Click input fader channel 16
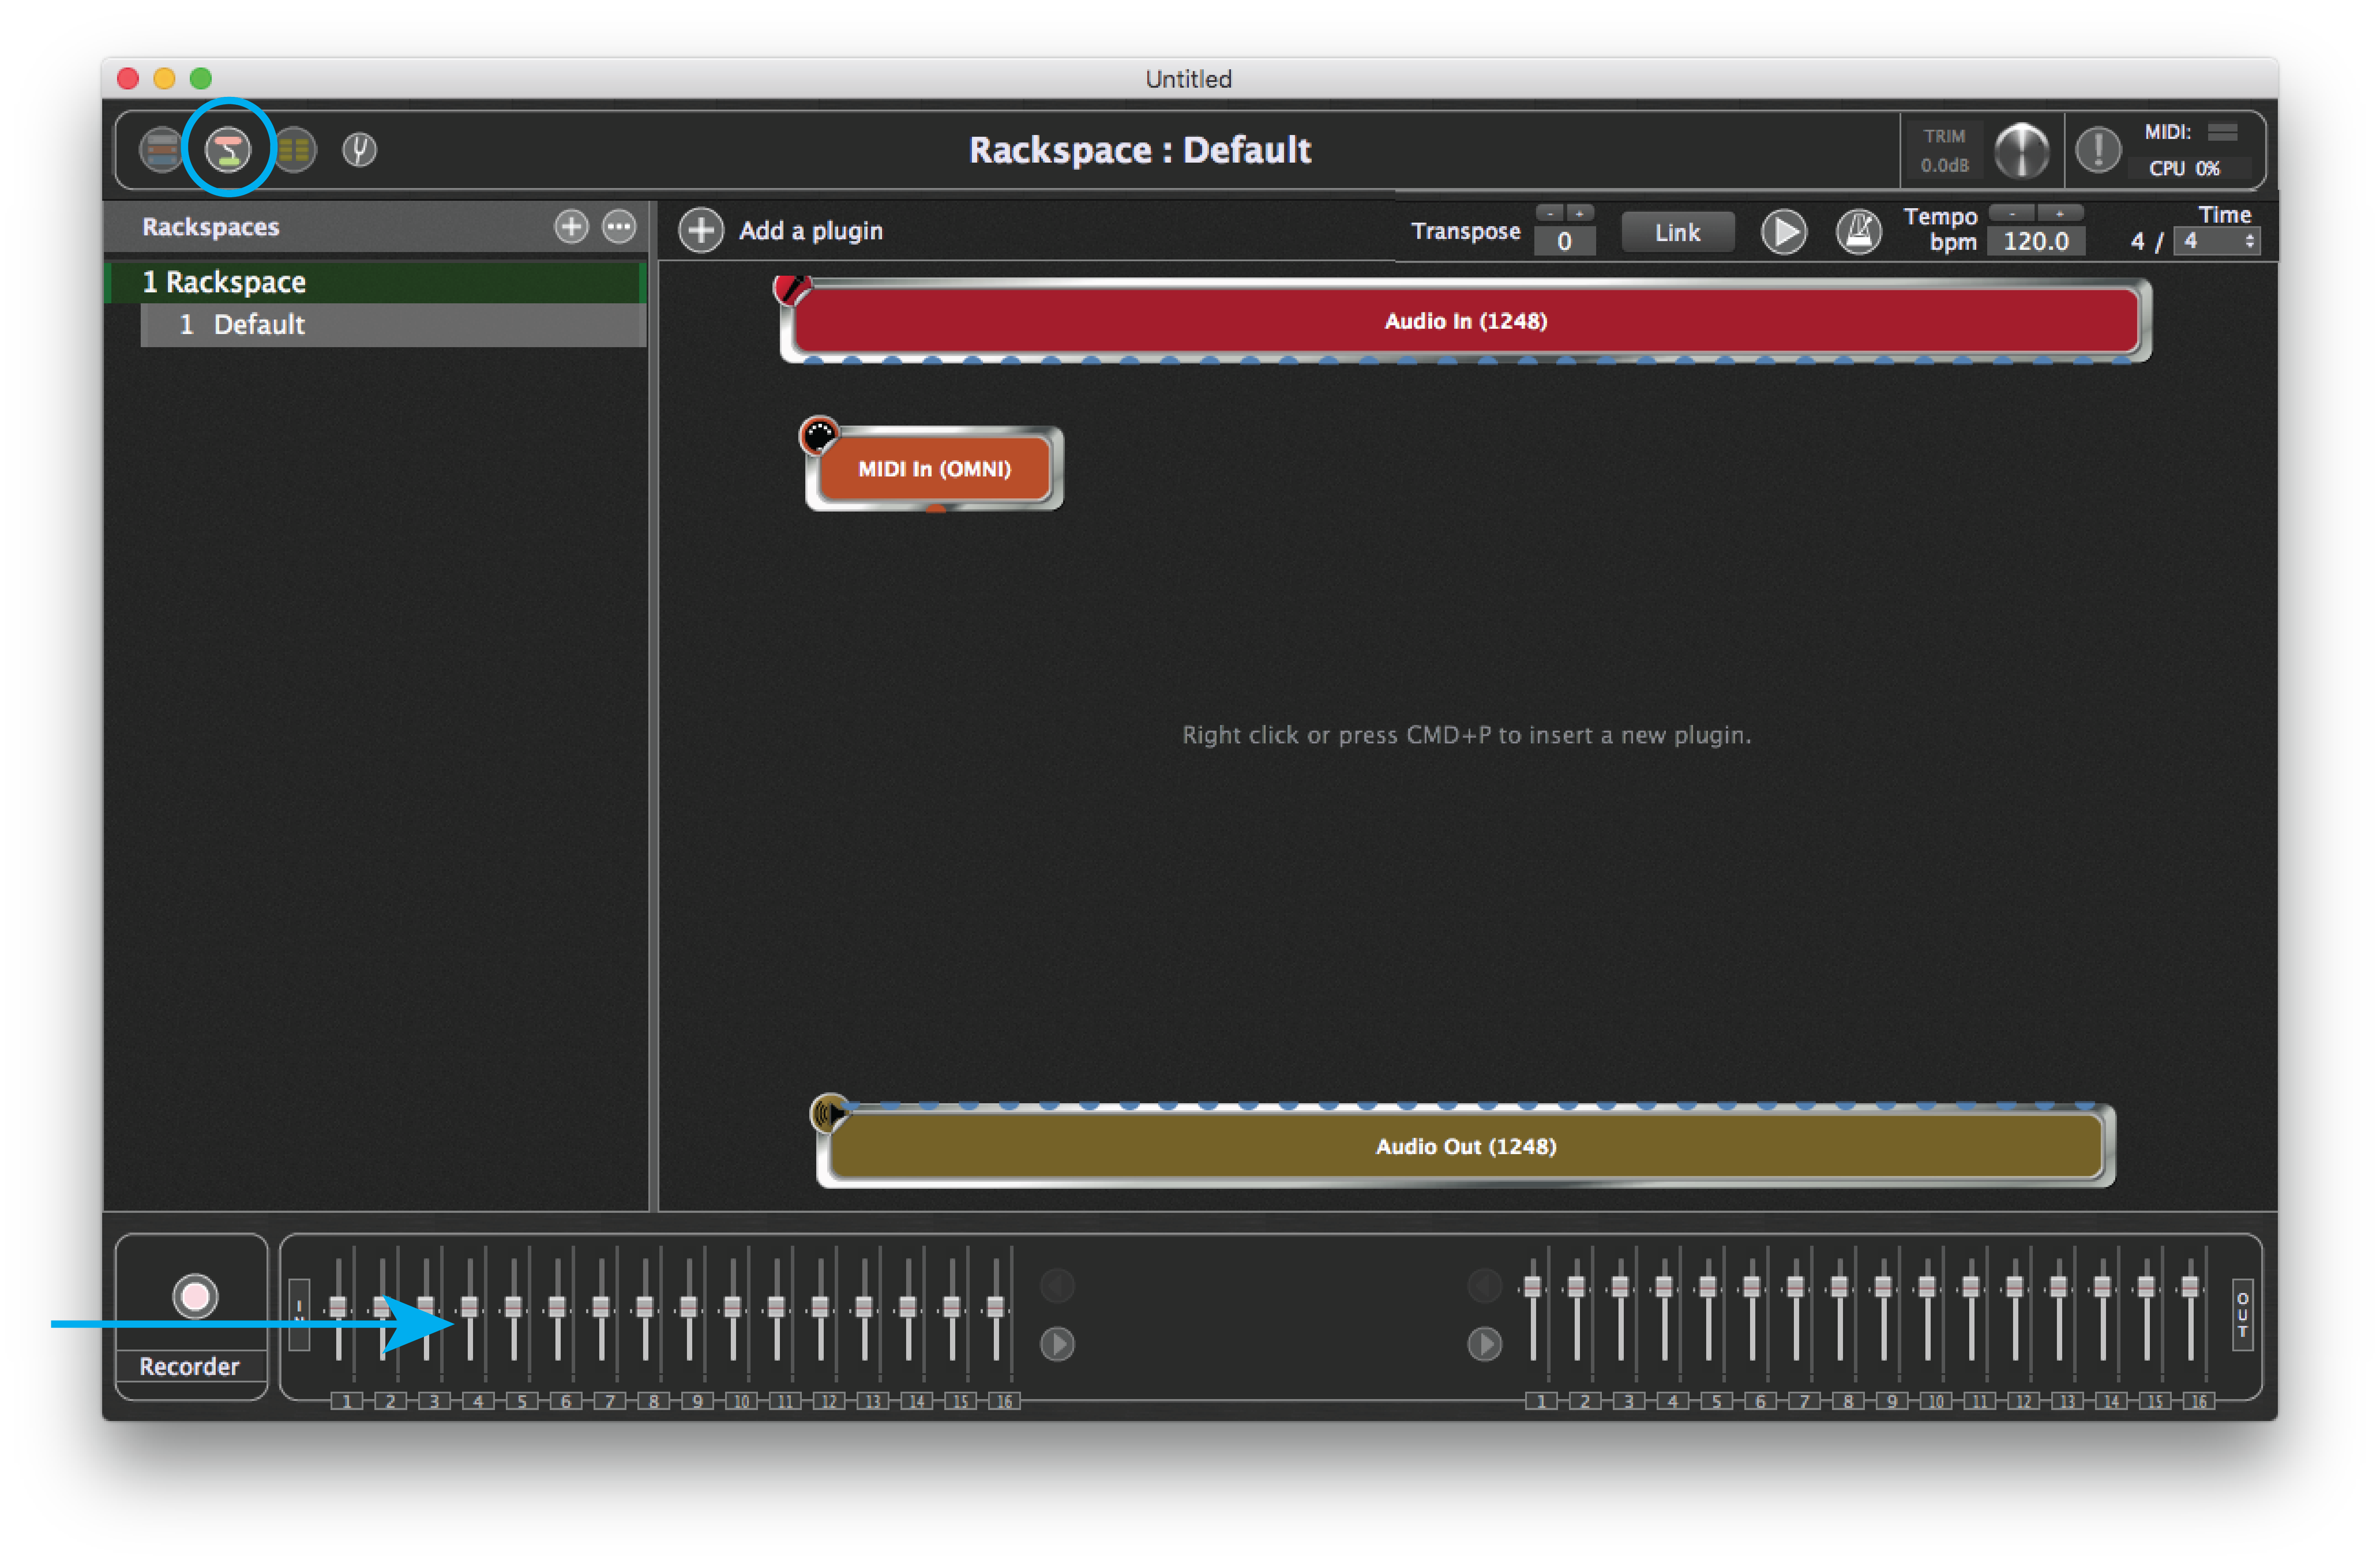 point(996,1308)
